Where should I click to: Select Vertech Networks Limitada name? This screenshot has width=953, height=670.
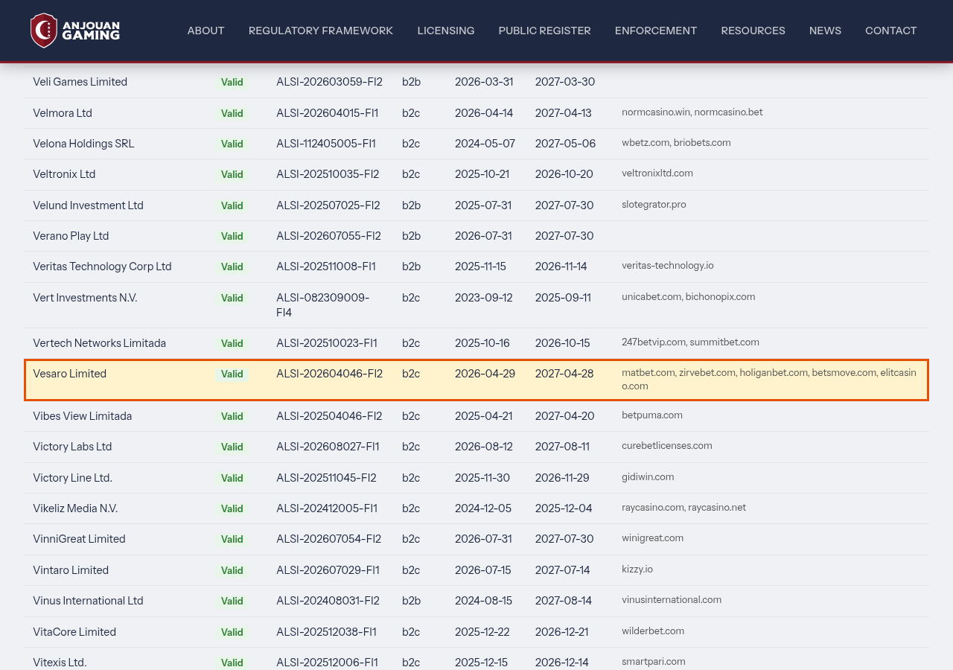click(x=100, y=343)
